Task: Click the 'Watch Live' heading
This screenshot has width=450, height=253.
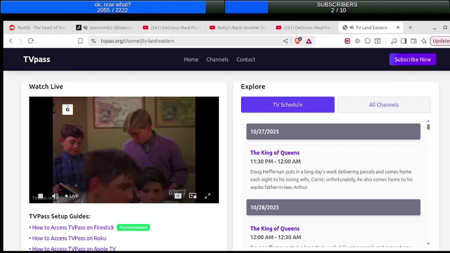Action: coord(46,86)
